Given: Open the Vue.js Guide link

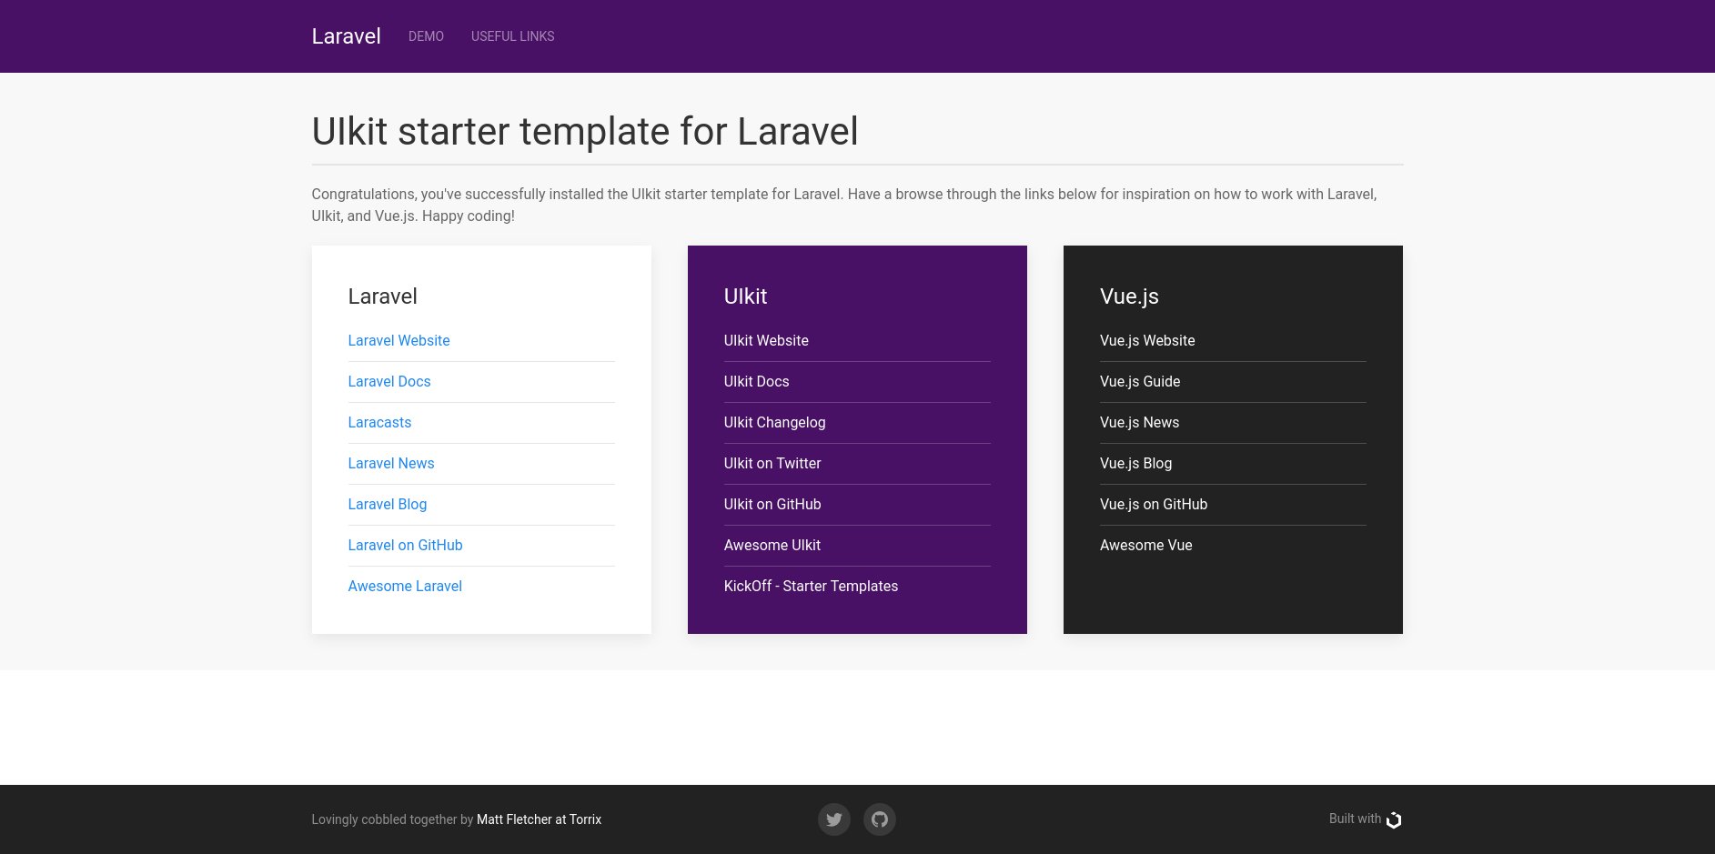Looking at the screenshot, I should [1140, 381].
